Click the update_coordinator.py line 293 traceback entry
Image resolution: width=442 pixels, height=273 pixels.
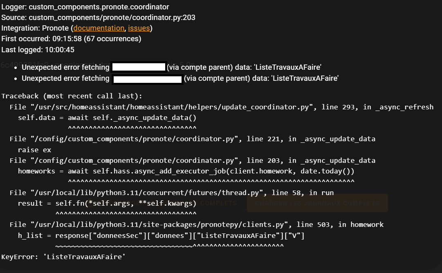tap(221, 107)
